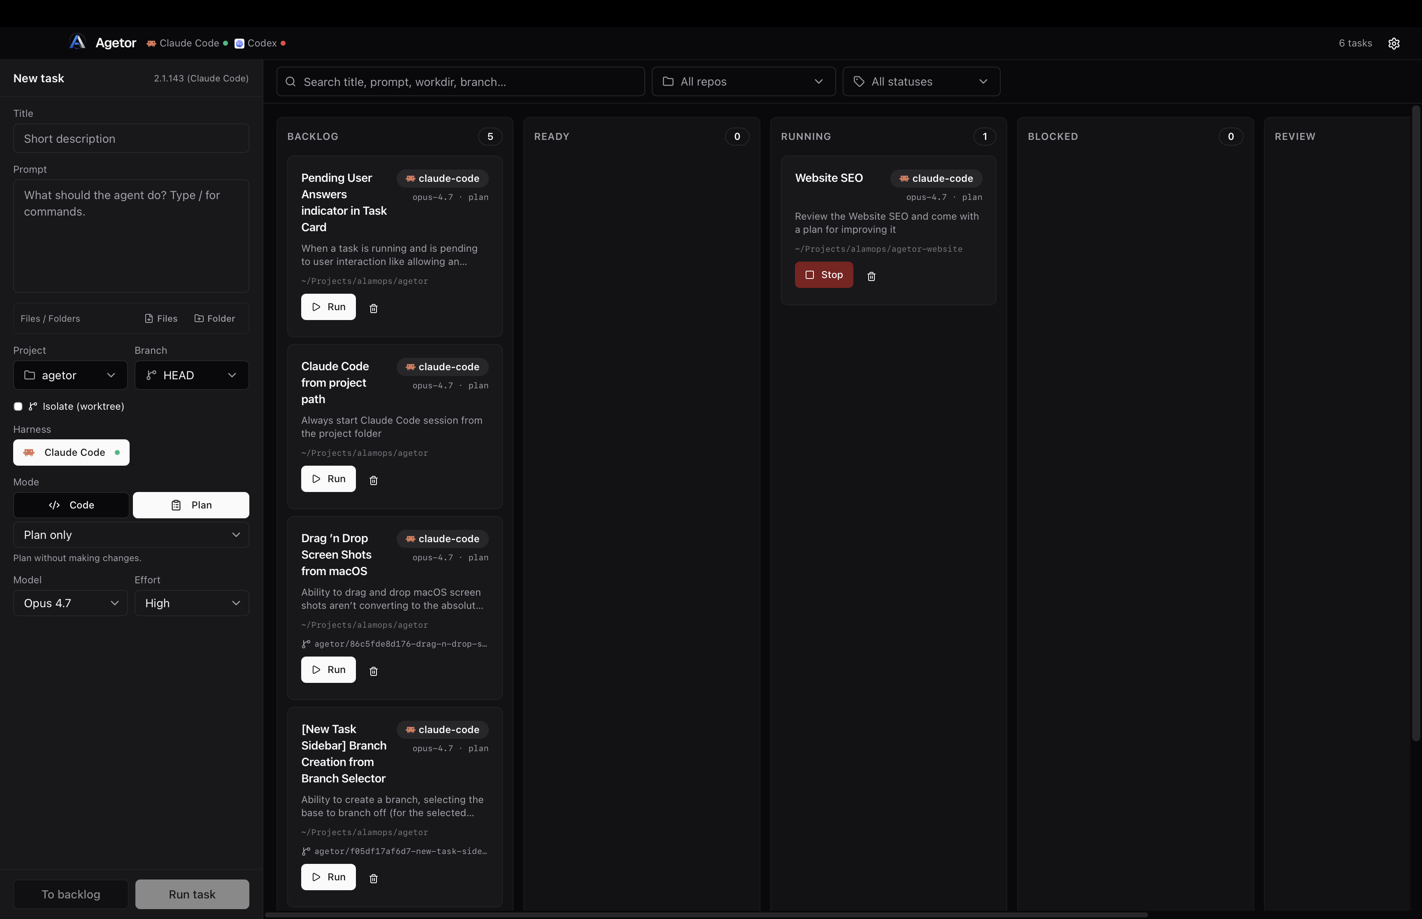Click claude-code badge on Pending User Answers card
The width and height of the screenshot is (1422, 919).
point(443,179)
